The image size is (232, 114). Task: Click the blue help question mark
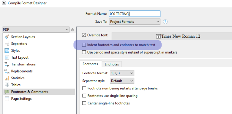(165, 22)
